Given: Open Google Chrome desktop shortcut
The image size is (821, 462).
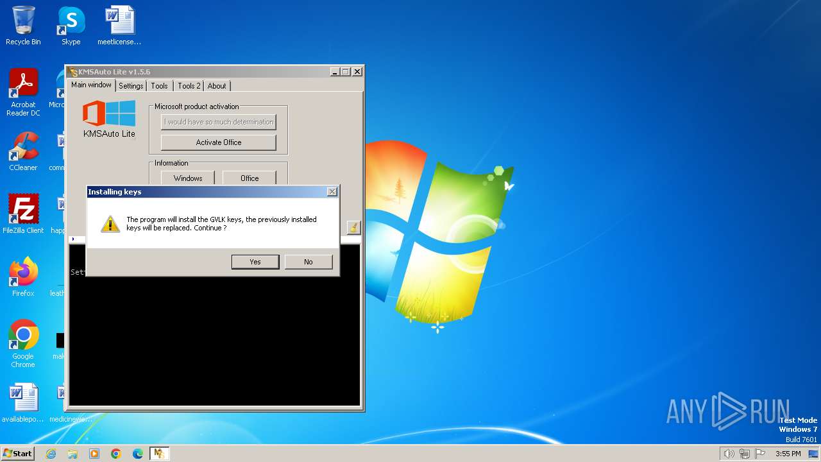Looking at the screenshot, I should click(x=23, y=343).
